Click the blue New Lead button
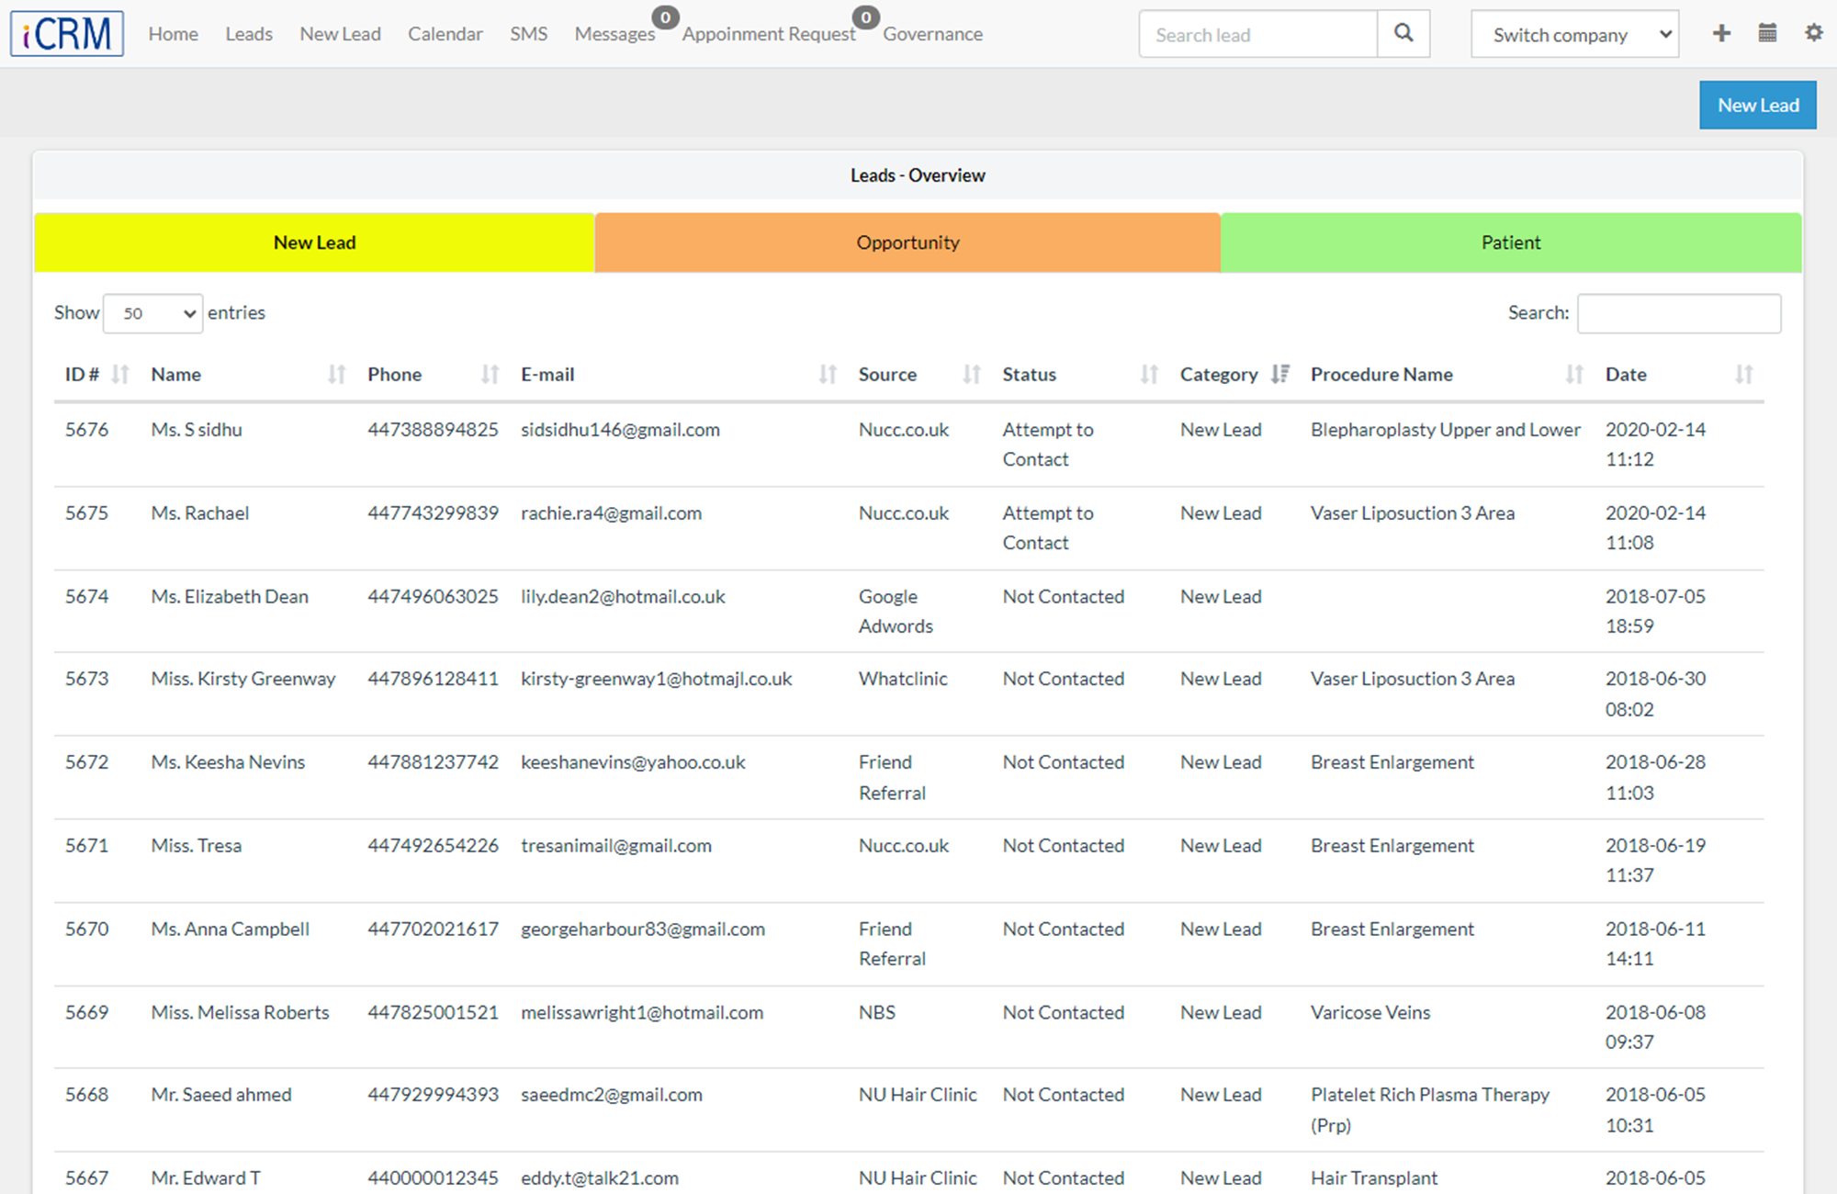 click(1758, 105)
